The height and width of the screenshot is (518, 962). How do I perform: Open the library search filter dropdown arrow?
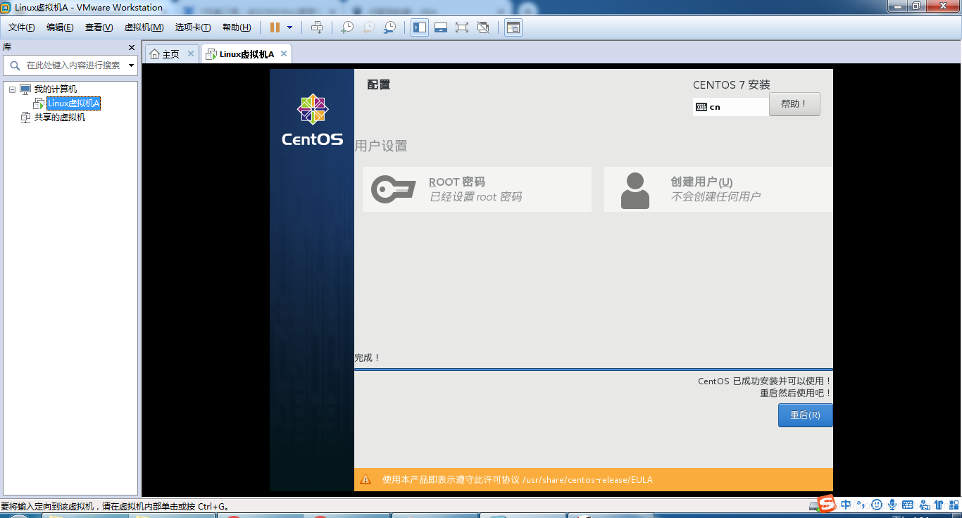pyautogui.click(x=132, y=65)
